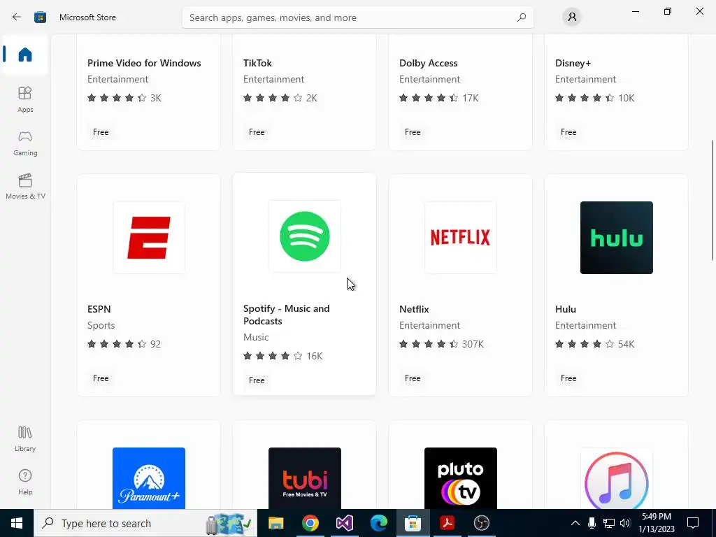716x537 pixels.
Task: Open the Home tab in sidebar
Action: click(25, 55)
